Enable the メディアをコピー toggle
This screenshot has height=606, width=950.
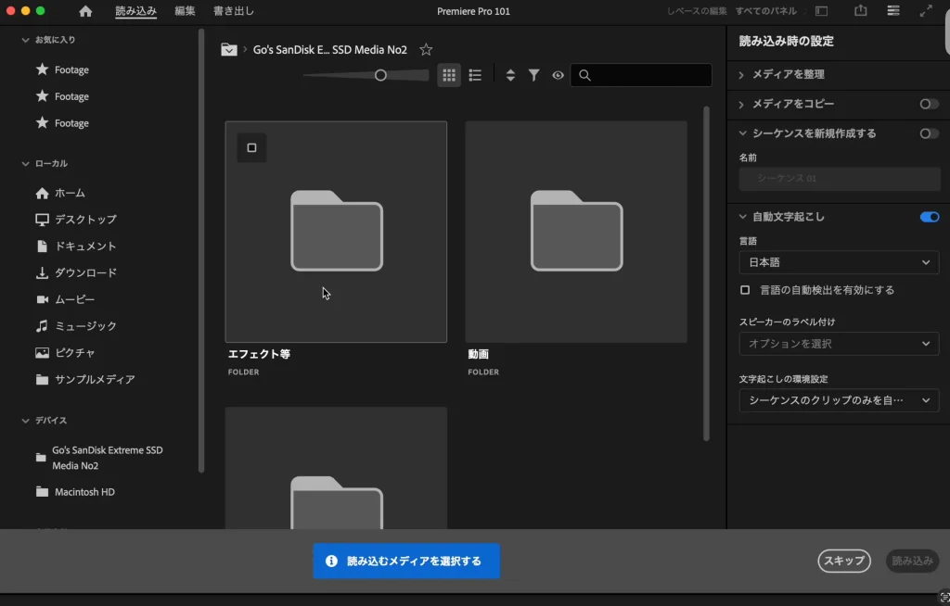[x=928, y=104]
